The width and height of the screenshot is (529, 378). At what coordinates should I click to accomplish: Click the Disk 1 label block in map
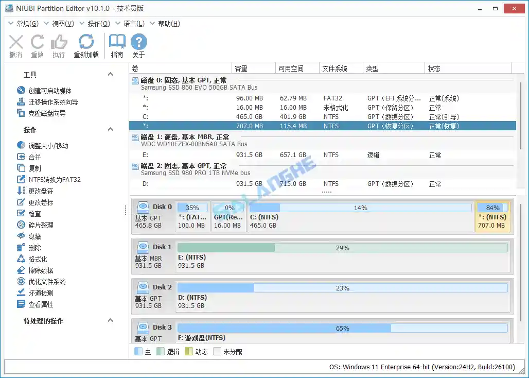tap(153, 256)
